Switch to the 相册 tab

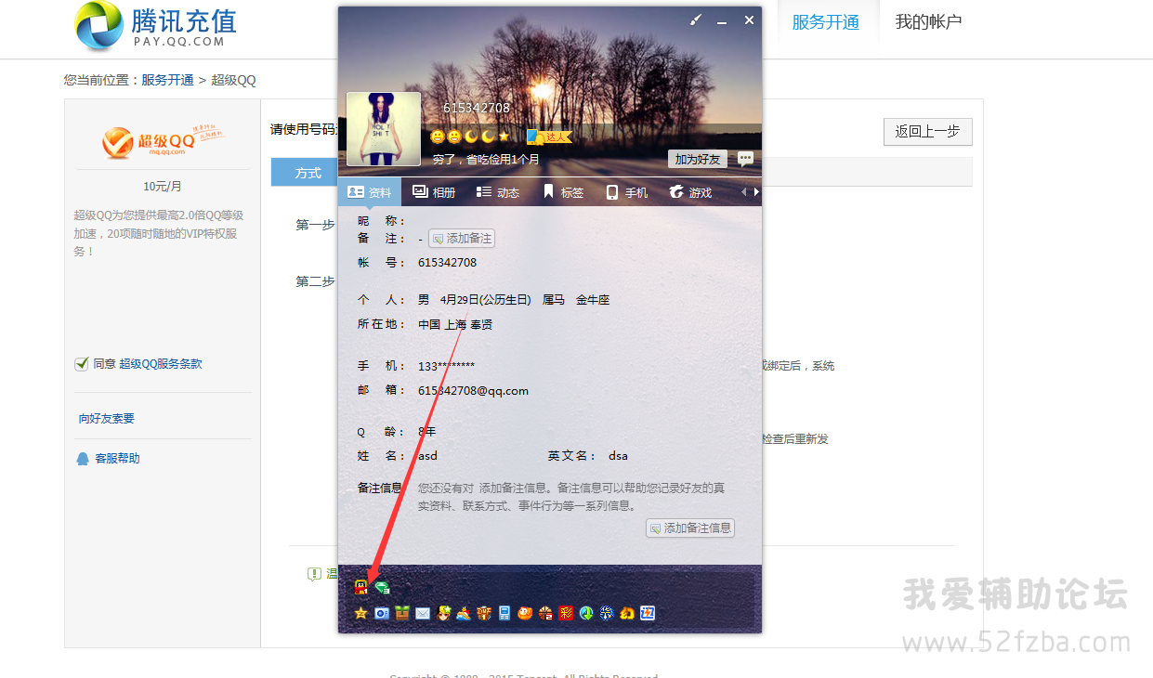434,192
